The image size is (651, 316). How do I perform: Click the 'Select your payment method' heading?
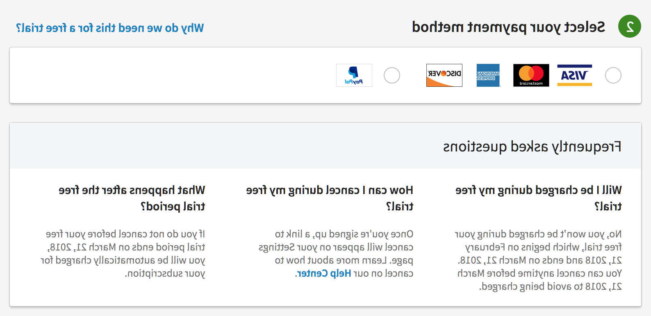coord(508,27)
